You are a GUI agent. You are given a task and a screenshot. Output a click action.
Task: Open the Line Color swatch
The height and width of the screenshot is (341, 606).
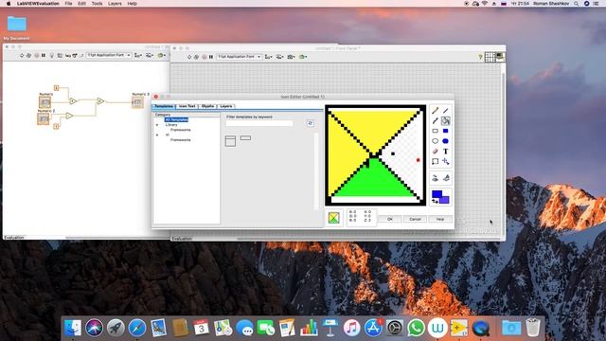(437, 193)
